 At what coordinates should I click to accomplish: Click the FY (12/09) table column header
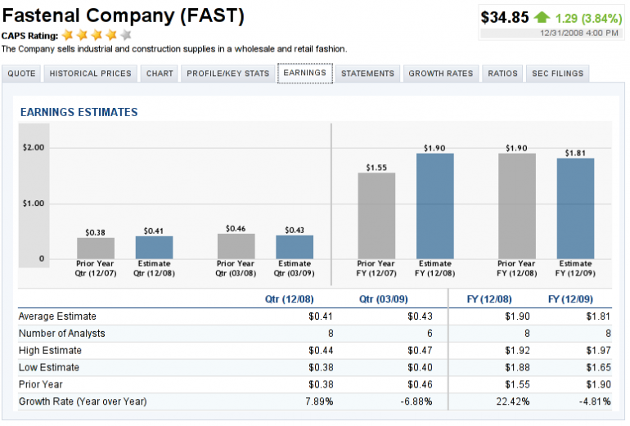(x=571, y=299)
